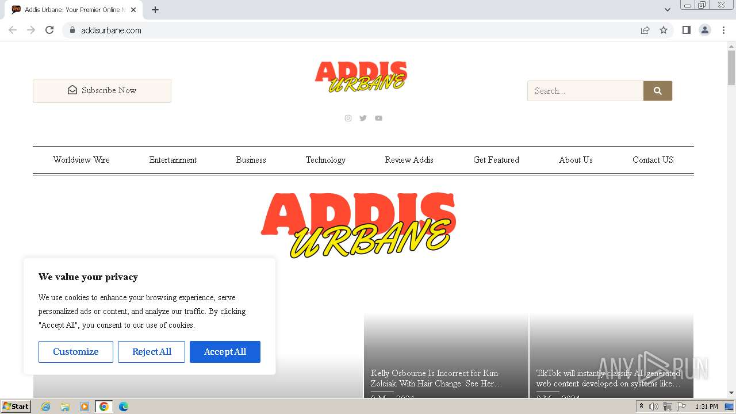The height and width of the screenshot is (414, 736).
Task: Open the Entertainment menu item
Action: coord(173,160)
